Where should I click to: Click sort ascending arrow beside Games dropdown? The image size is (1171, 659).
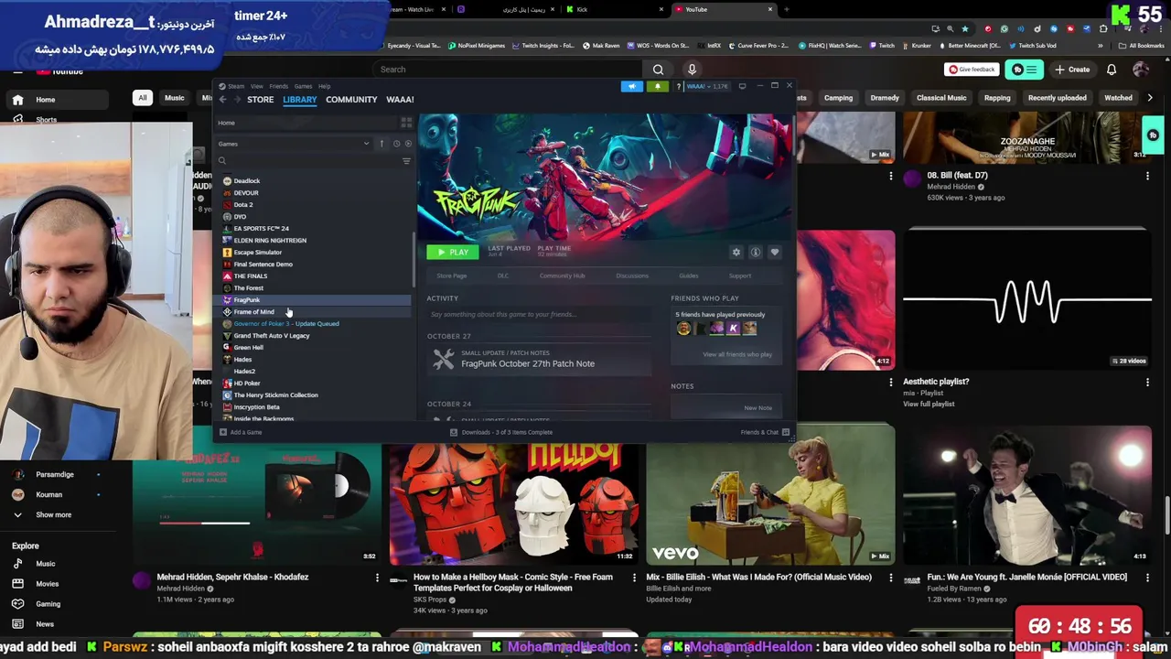click(x=381, y=144)
